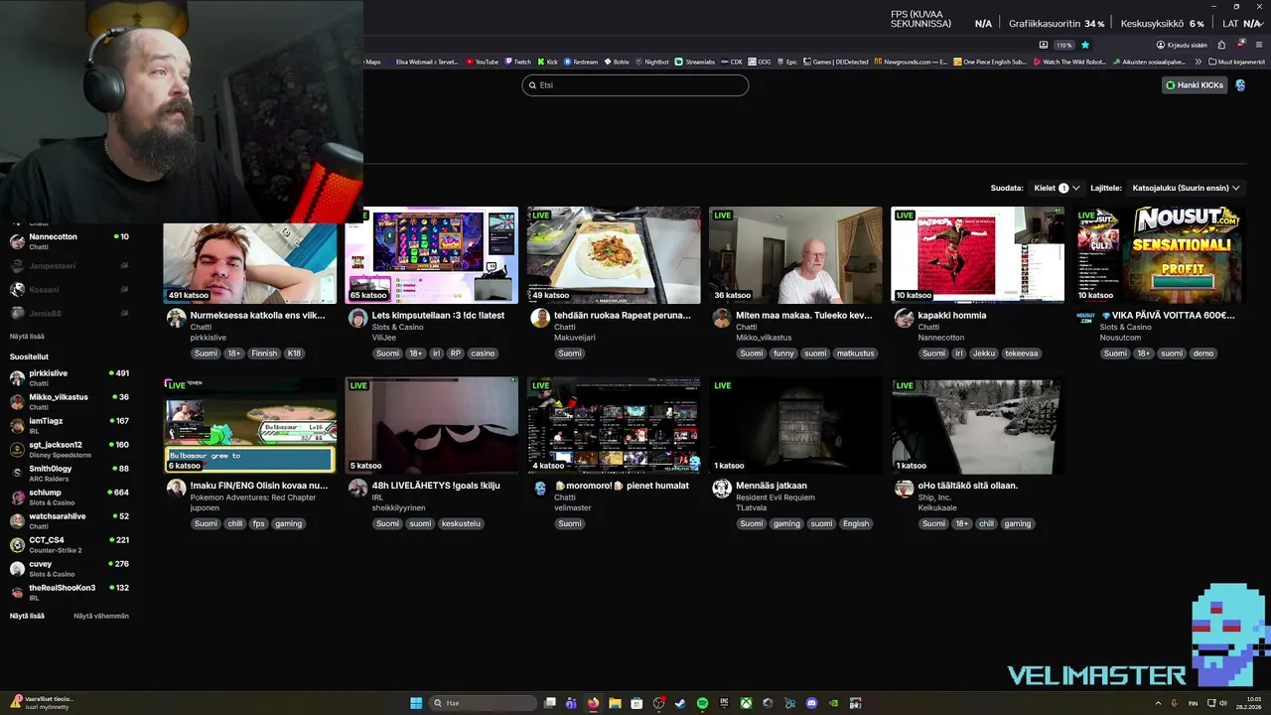Click the blue bookmark star icon
This screenshot has width=1271, height=715.
pos(1085,45)
